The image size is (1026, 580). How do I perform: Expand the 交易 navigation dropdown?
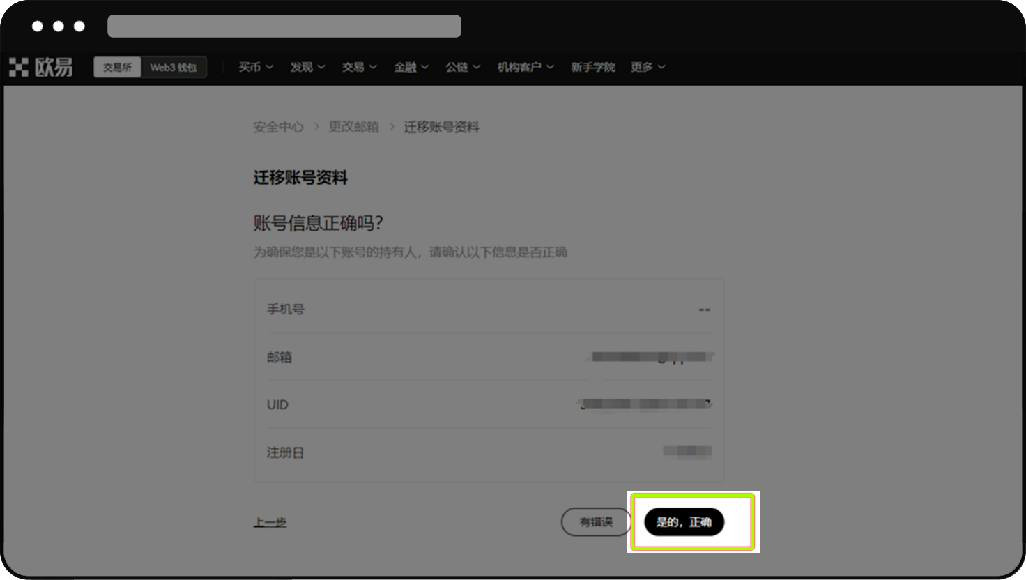(x=359, y=67)
